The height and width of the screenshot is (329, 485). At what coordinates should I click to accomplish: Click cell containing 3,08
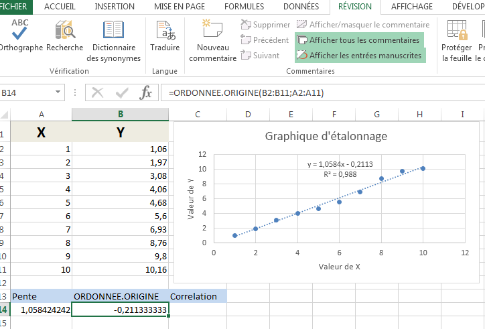pos(121,176)
